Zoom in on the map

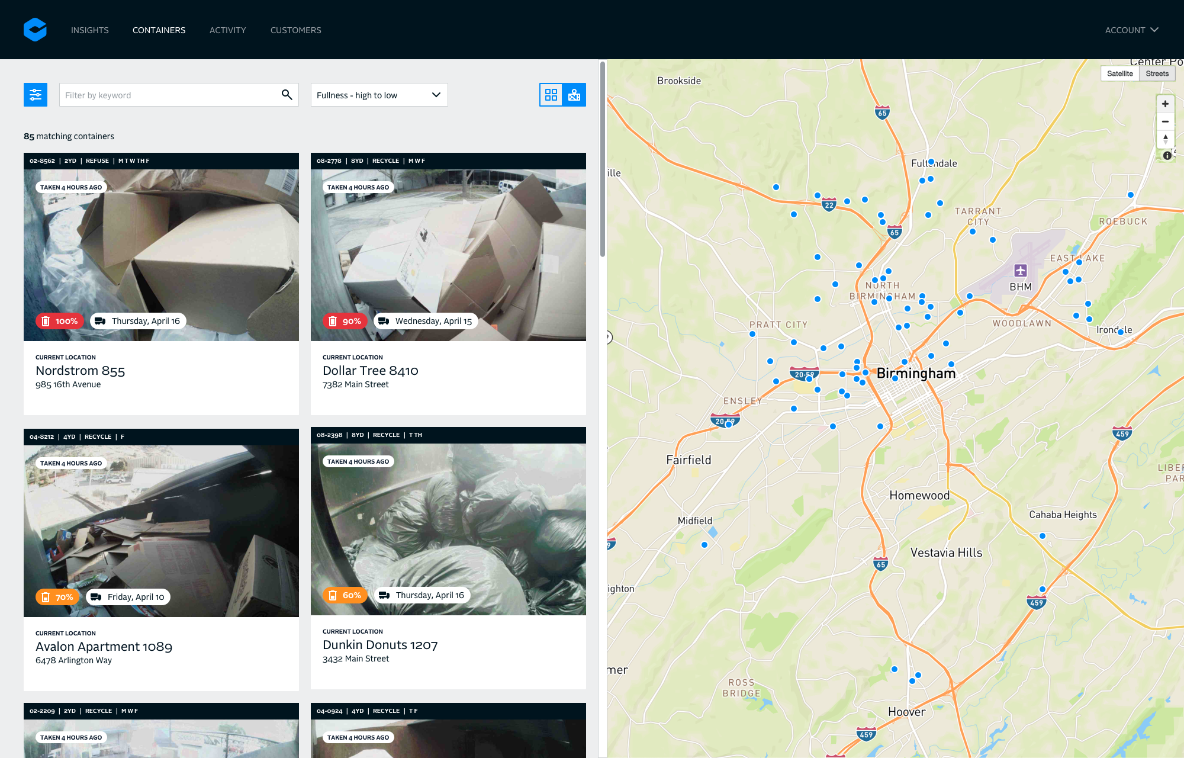coord(1165,104)
